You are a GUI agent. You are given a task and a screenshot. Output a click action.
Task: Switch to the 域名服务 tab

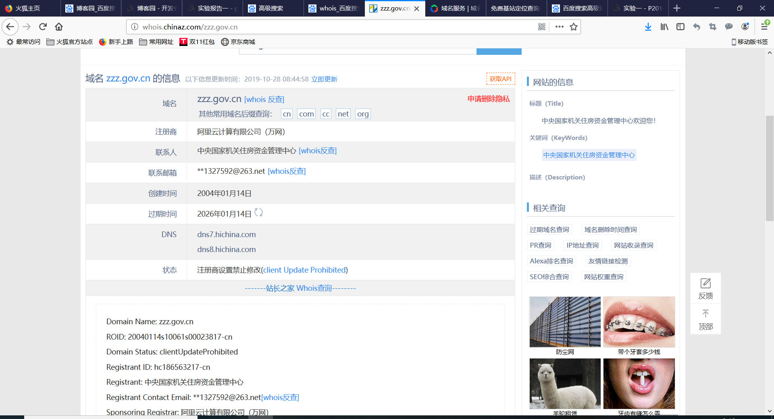(456, 8)
